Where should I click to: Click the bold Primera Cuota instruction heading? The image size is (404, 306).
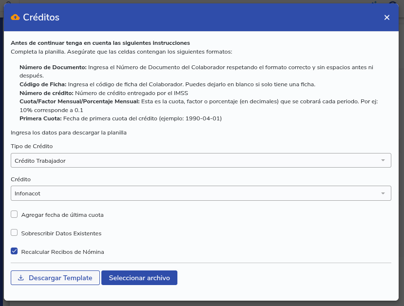[40, 118]
